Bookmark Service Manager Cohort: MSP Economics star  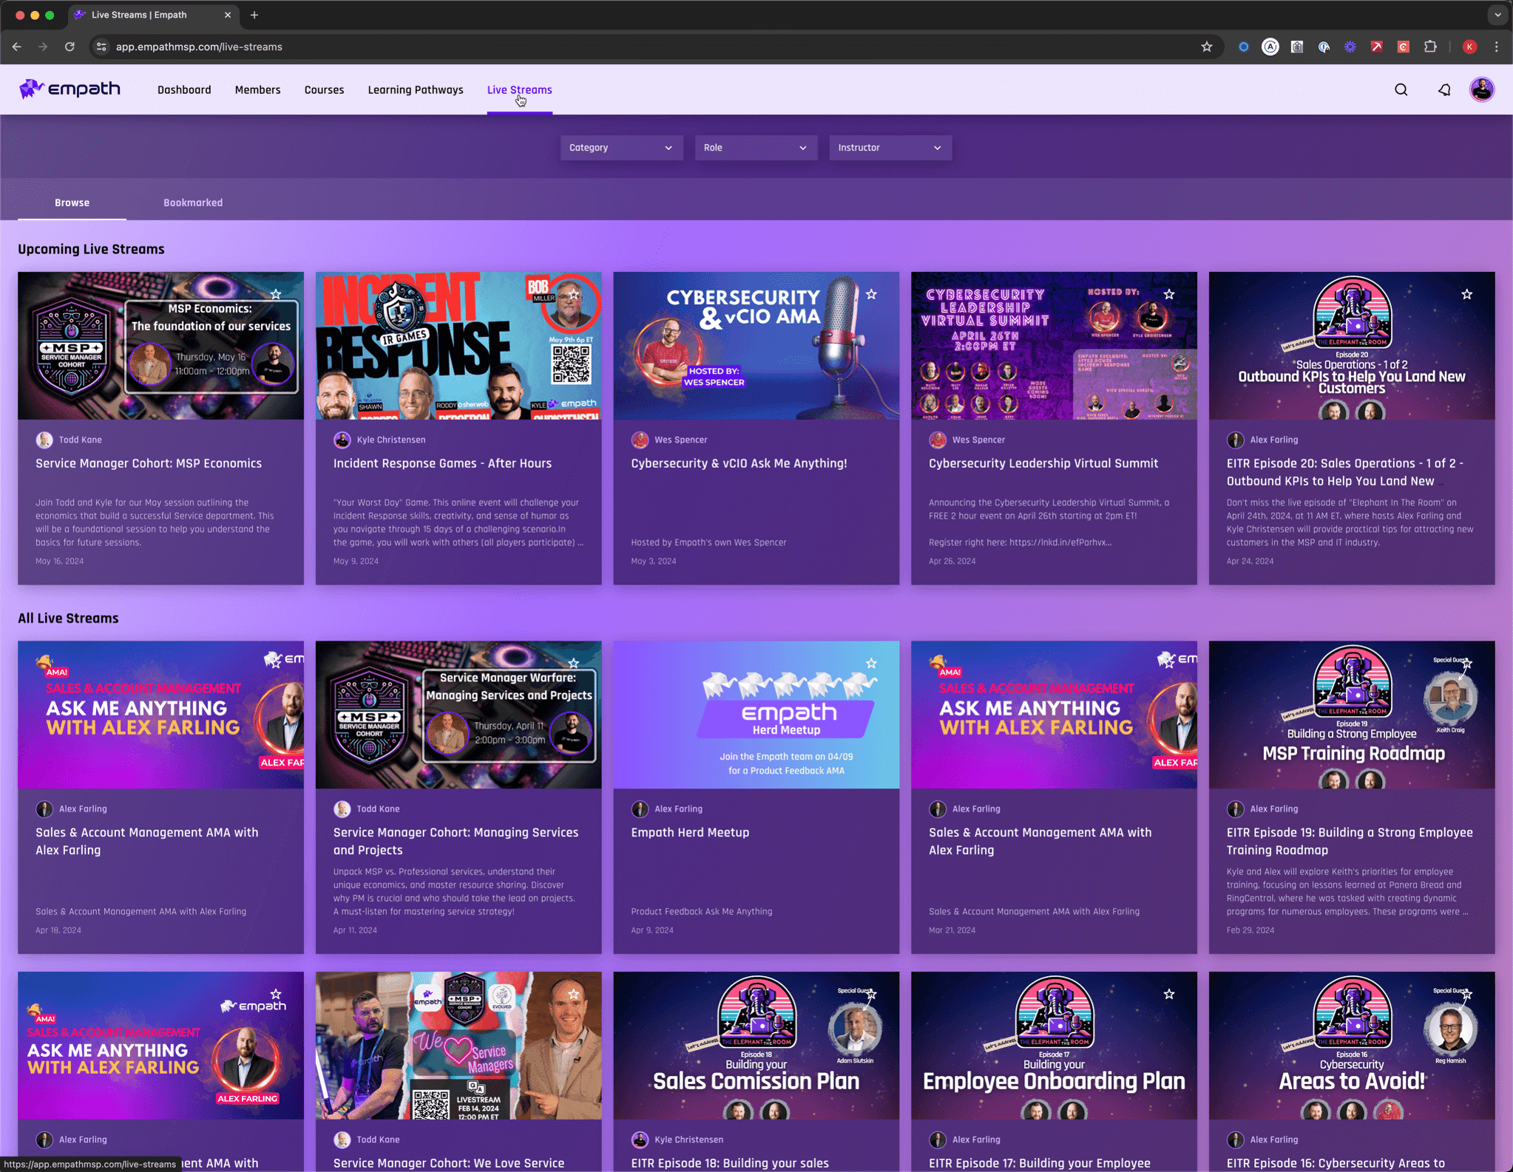pos(276,294)
